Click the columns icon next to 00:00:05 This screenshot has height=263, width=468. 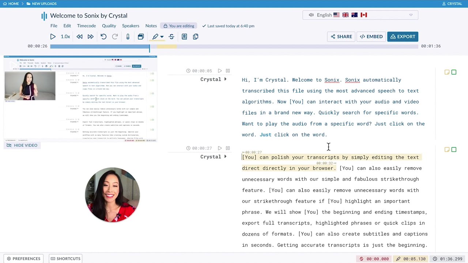coord(228,71)
